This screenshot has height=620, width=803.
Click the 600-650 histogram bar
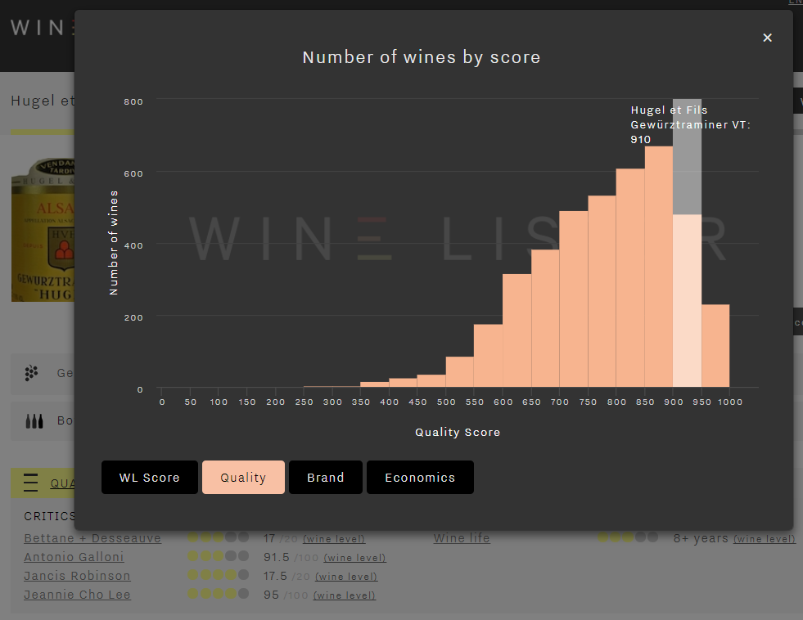pos(517,330)
